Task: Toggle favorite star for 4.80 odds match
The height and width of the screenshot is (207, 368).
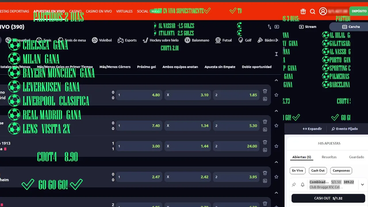Action: [x=276, y=95]
